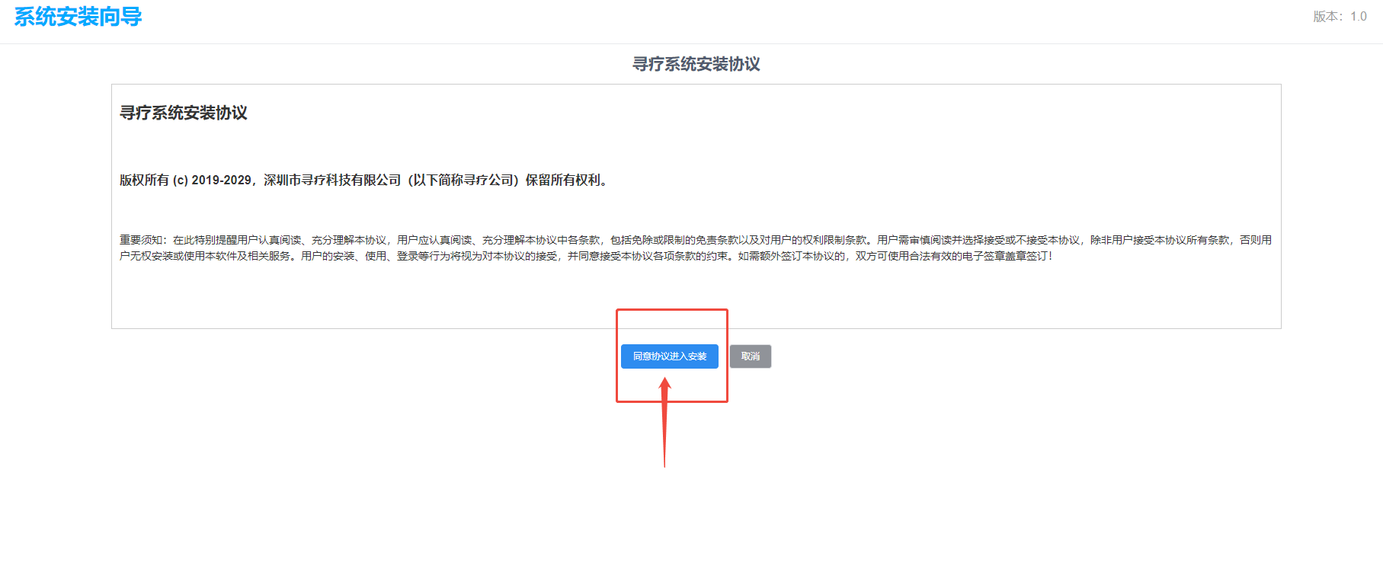Click the centered 寻疗系统安装协议 page heading
Viewport: 1383px width, 572px height.
coord(696,64)
